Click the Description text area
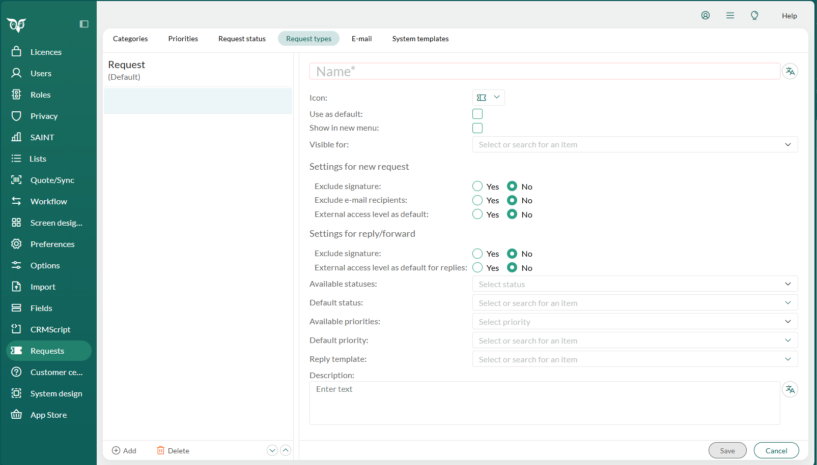Viewport: 817px width, 465px height. (x=545, y=403)
